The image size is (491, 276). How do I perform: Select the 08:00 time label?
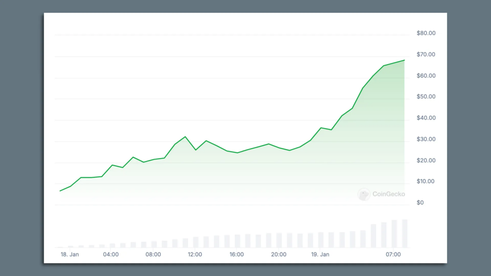[x=153, y=254]
